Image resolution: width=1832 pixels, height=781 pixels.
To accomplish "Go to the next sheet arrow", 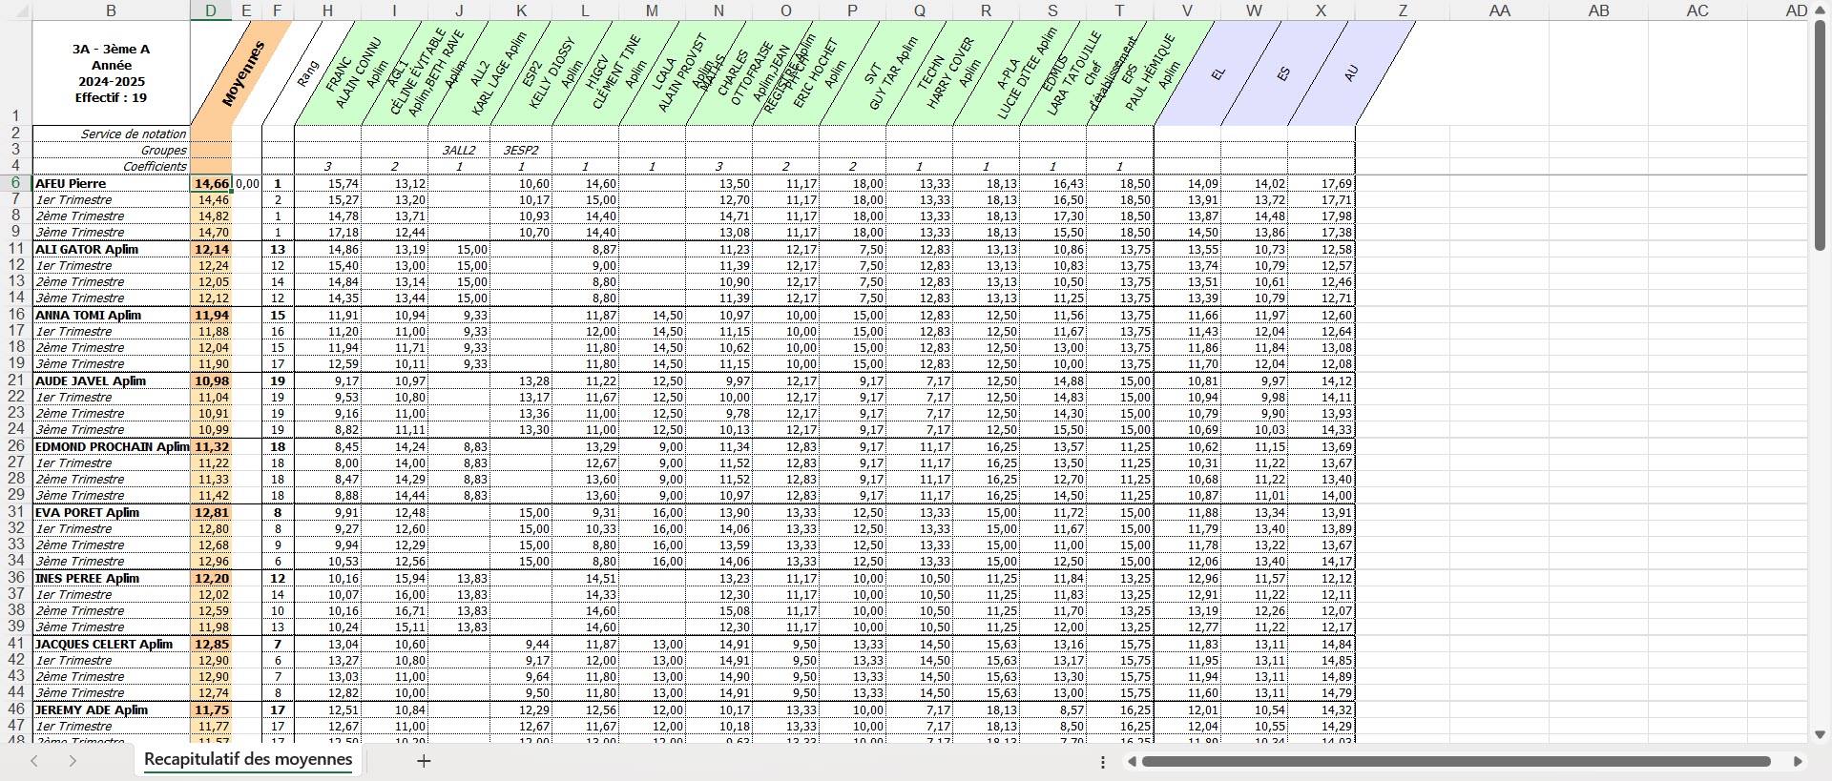I will (73, 761).
